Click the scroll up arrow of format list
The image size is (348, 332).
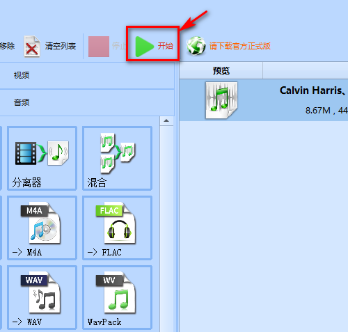point(166,120)
